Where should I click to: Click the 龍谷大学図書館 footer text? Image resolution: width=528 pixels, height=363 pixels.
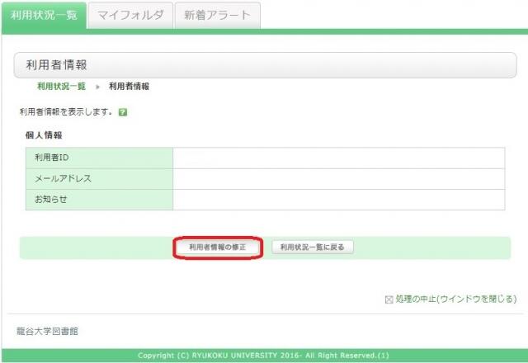click(45, 331)
